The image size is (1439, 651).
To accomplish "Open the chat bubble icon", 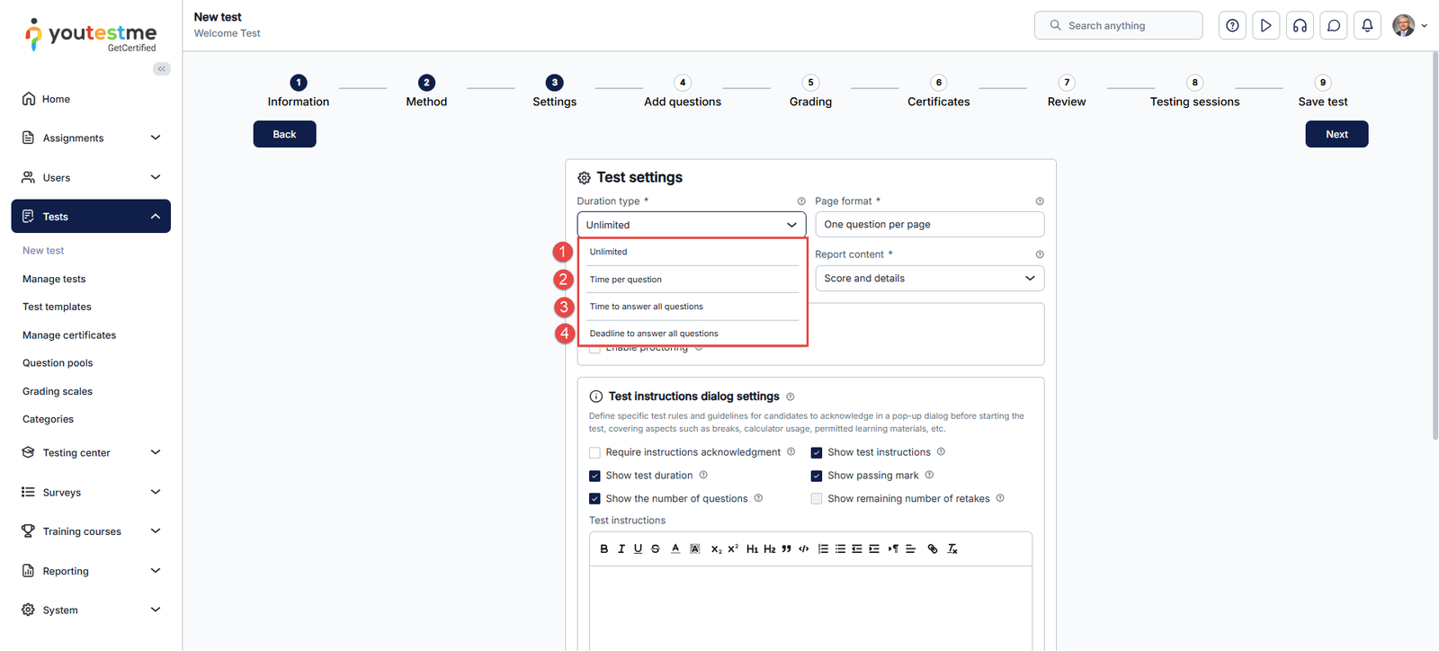I will (1334, 25).
